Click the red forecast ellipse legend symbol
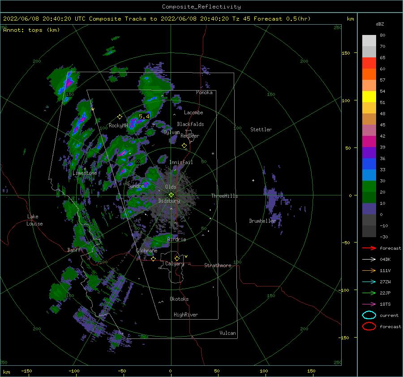Image resolution: width=403 pixels, height=377 pixels. pyautogui.click(x=369, y=326)
